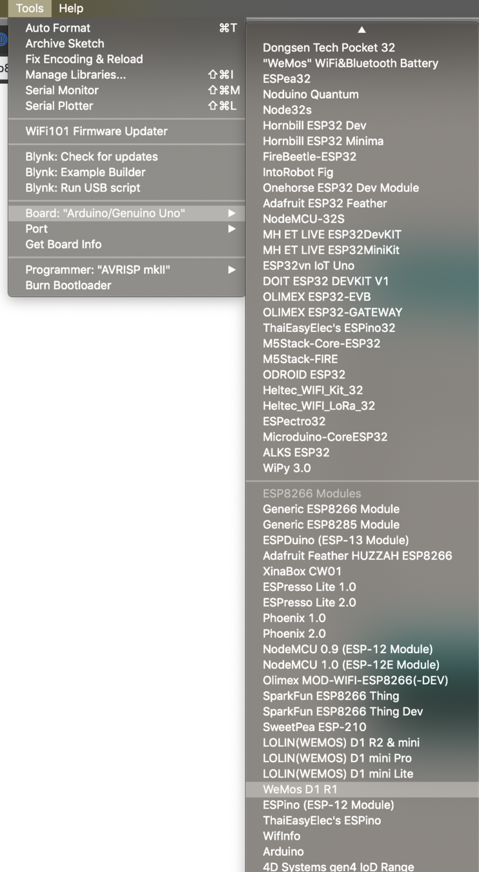Click Get Board Info
479x872 pixels.
pyautogui.click(x=127, y=244)
